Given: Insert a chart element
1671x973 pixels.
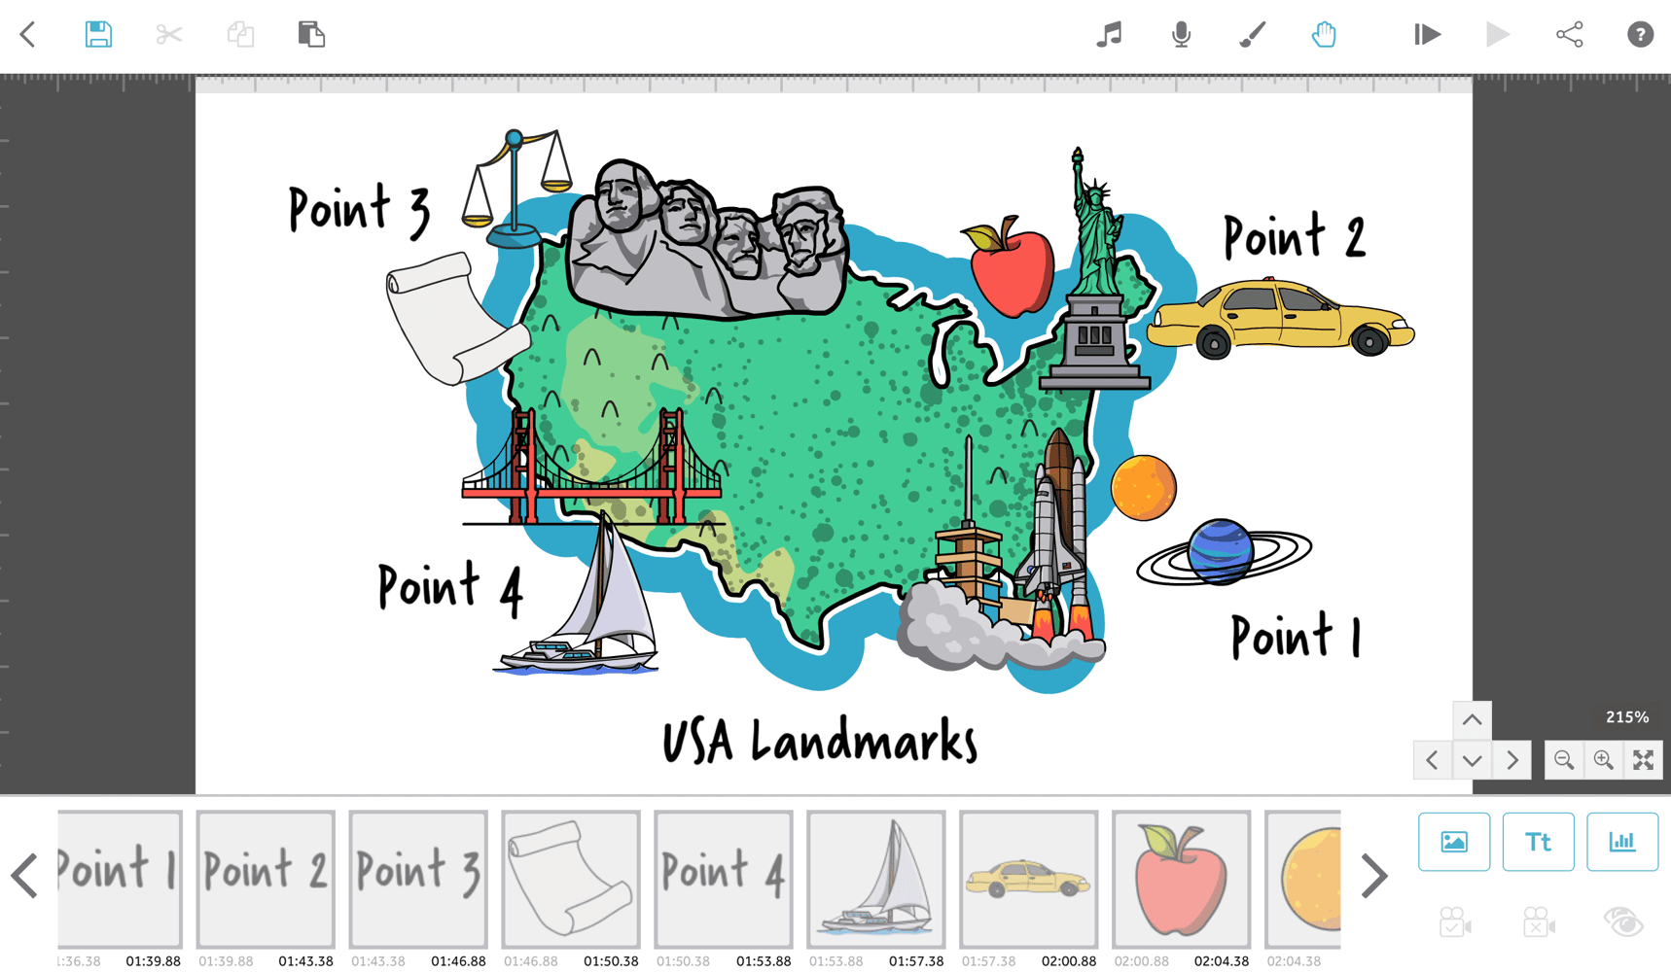Looking at the screenshot, I should (1622, 842).
